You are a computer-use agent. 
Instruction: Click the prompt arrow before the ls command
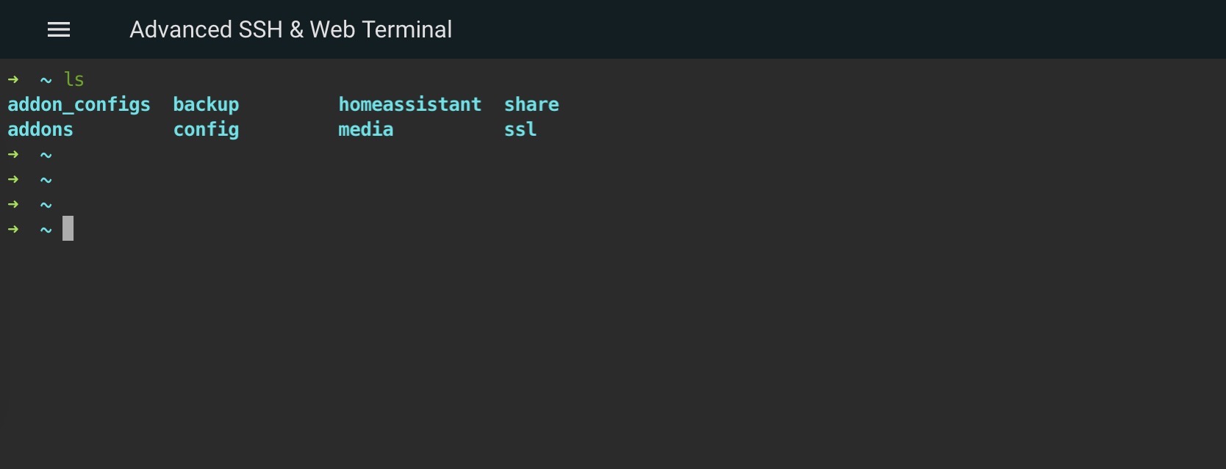pos(13,79)
